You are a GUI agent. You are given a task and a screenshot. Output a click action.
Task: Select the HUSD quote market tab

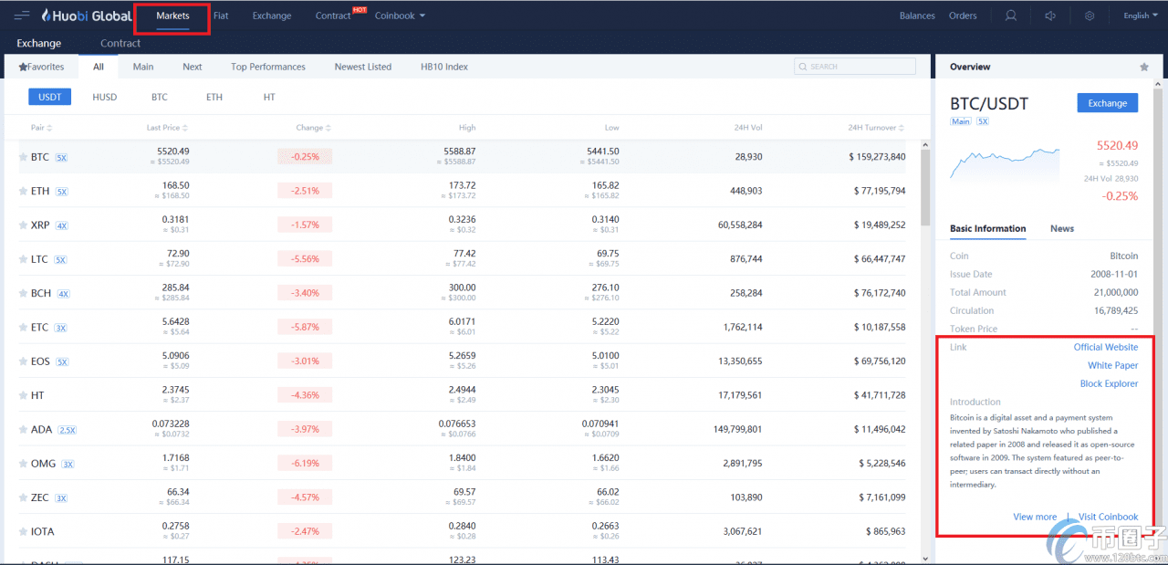click(x=105, y=97)
